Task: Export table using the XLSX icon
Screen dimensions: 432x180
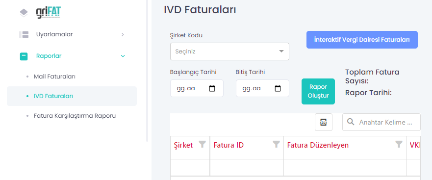Action: 324,122
